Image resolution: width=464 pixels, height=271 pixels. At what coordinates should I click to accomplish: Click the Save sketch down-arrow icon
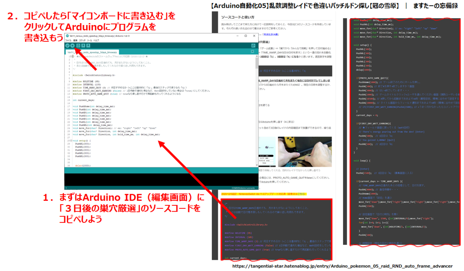[88, 45]
